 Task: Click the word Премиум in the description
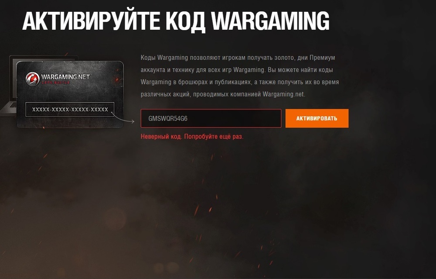pyautogui.click(x=322, y=58)
